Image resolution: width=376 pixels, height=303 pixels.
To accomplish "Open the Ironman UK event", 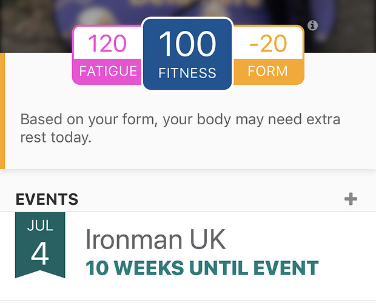I will coord(188,256).
